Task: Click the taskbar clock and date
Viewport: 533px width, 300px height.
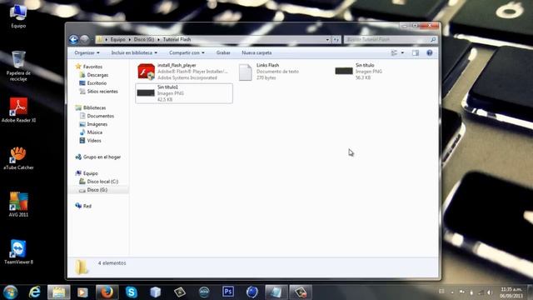Action: [511, 292]
